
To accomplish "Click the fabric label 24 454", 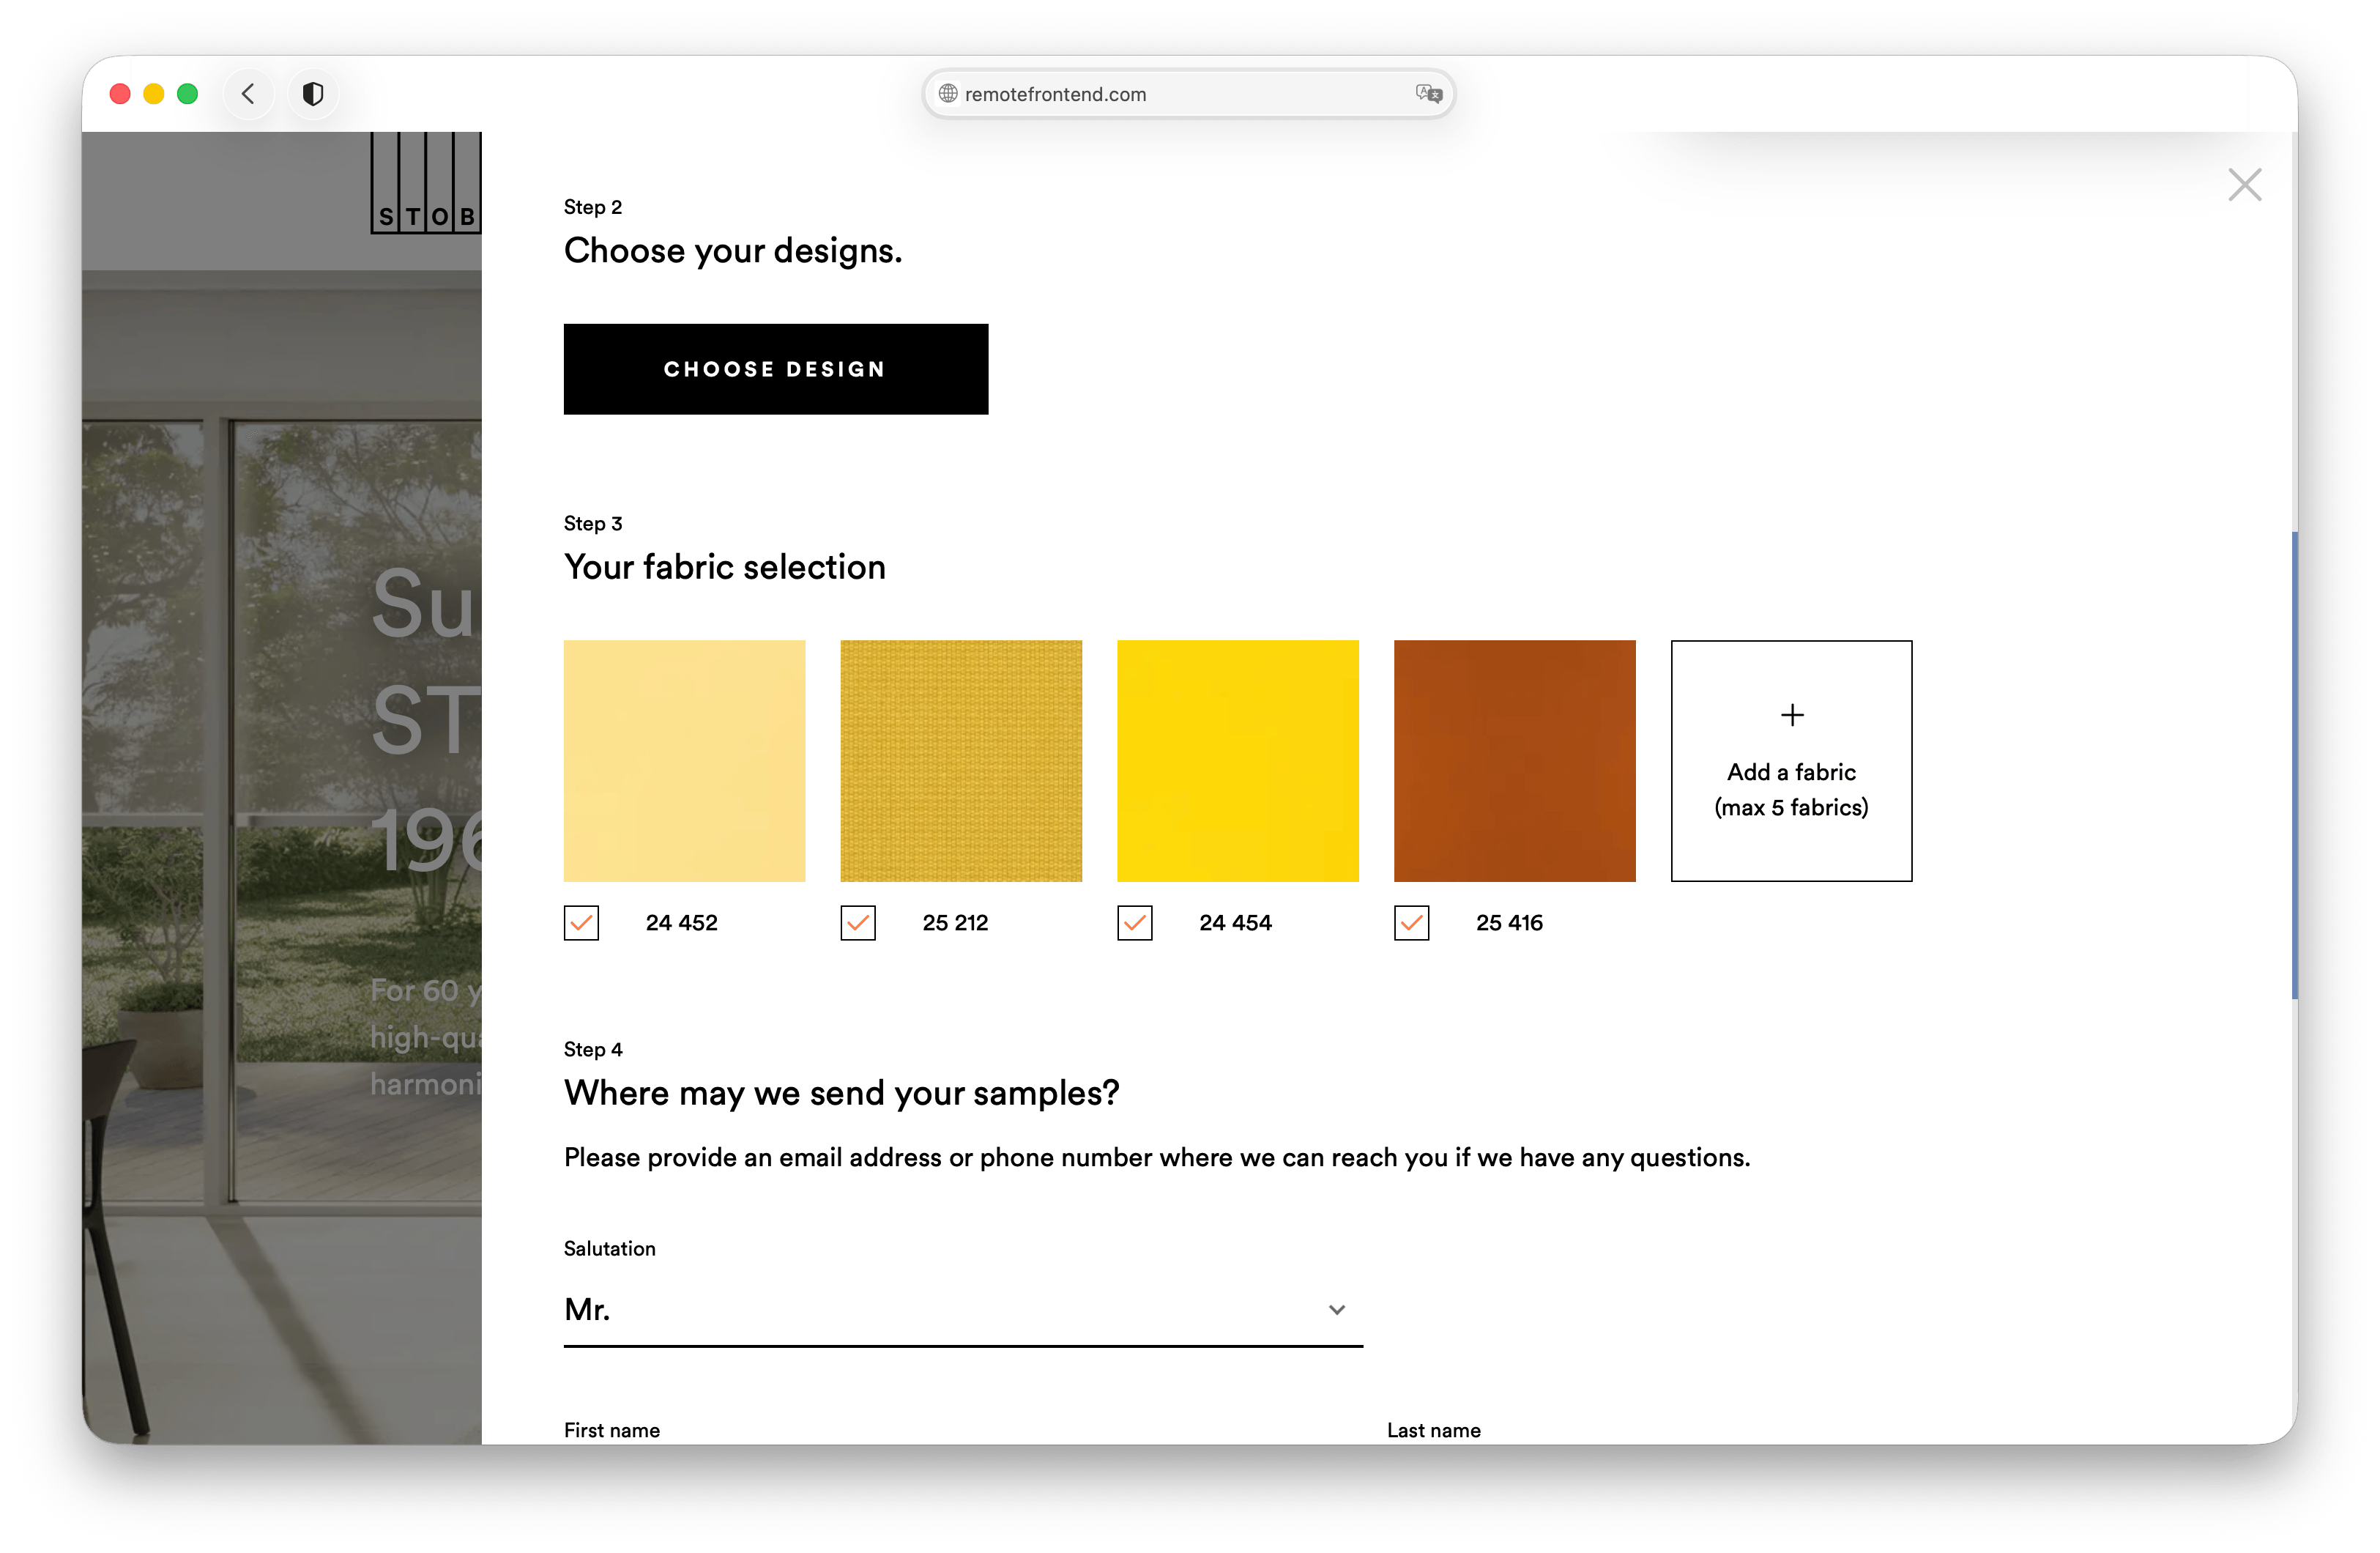I will pos(1235,922).
